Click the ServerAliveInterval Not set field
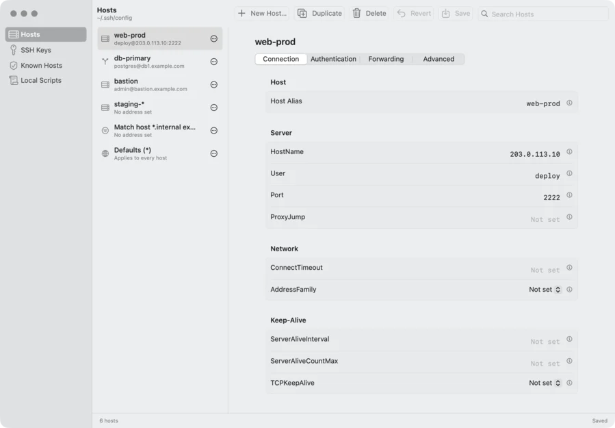The width and height of the screenshot is (615, 428). [x=545, y=342]
